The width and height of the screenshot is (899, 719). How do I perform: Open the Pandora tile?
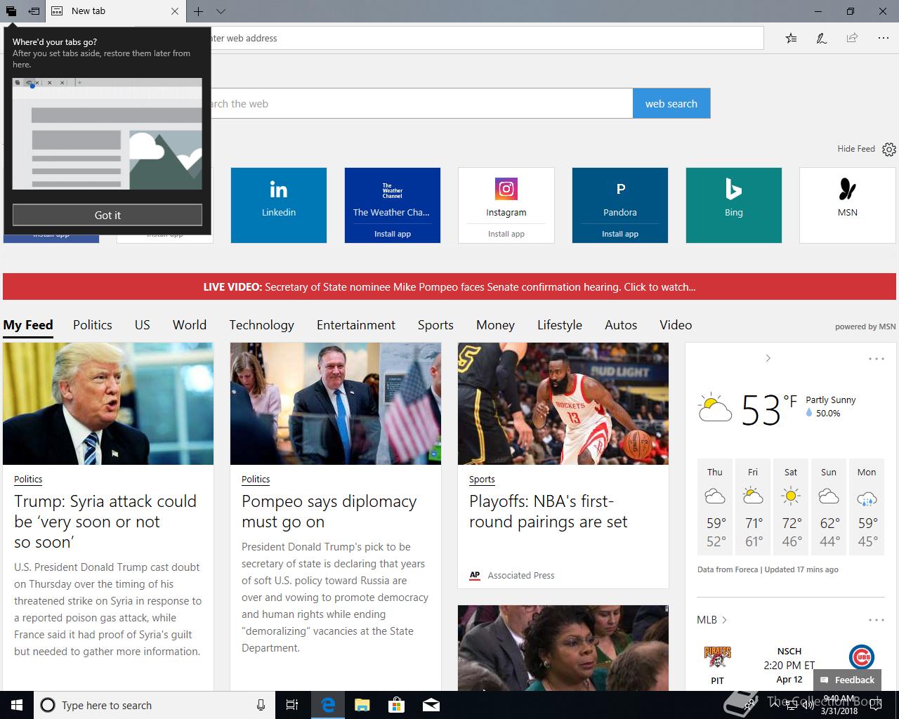(620, 197)
